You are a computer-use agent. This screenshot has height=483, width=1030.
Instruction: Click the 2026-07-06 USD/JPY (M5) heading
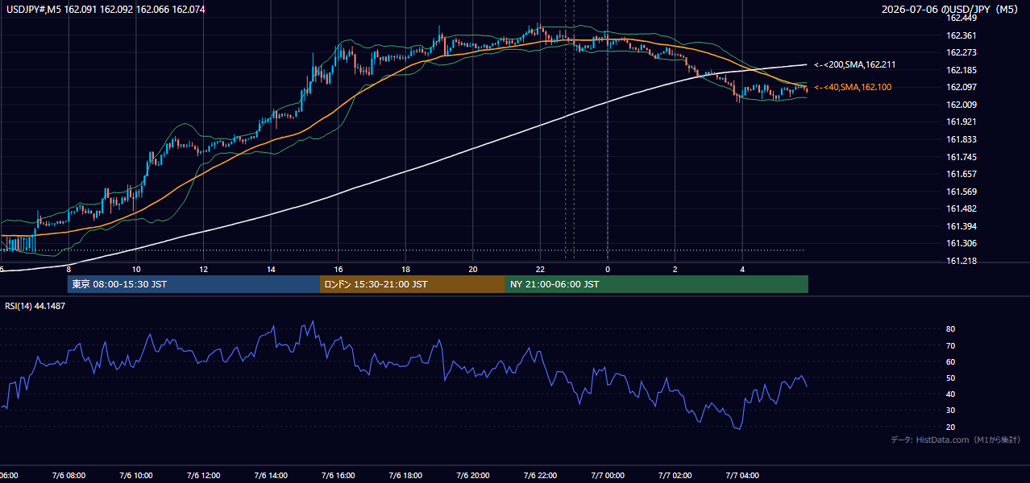click(952, 10)
